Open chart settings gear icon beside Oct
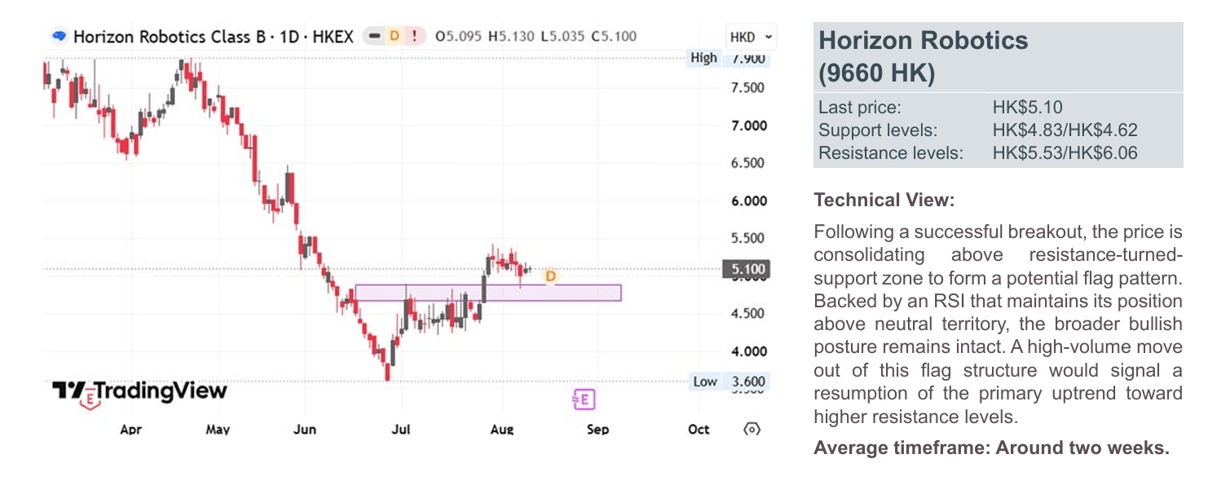Screen dimensions: 1230x494 [x=752, y=430]
